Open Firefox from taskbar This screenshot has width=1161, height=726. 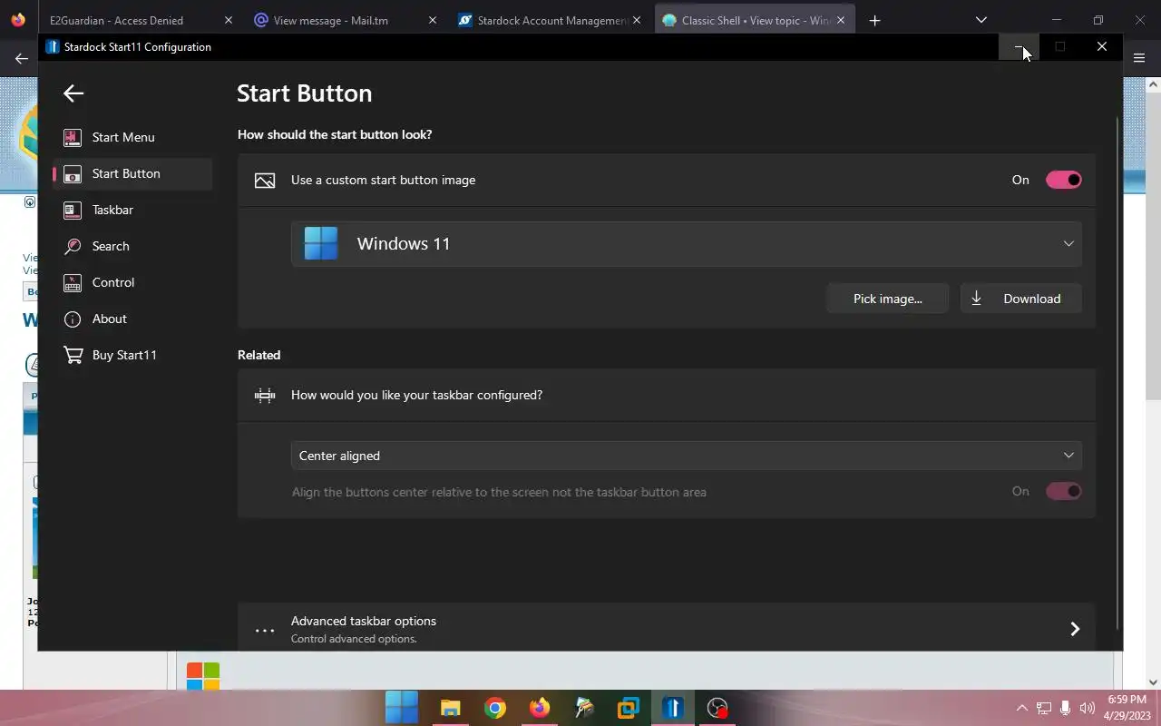coord(540,708)
